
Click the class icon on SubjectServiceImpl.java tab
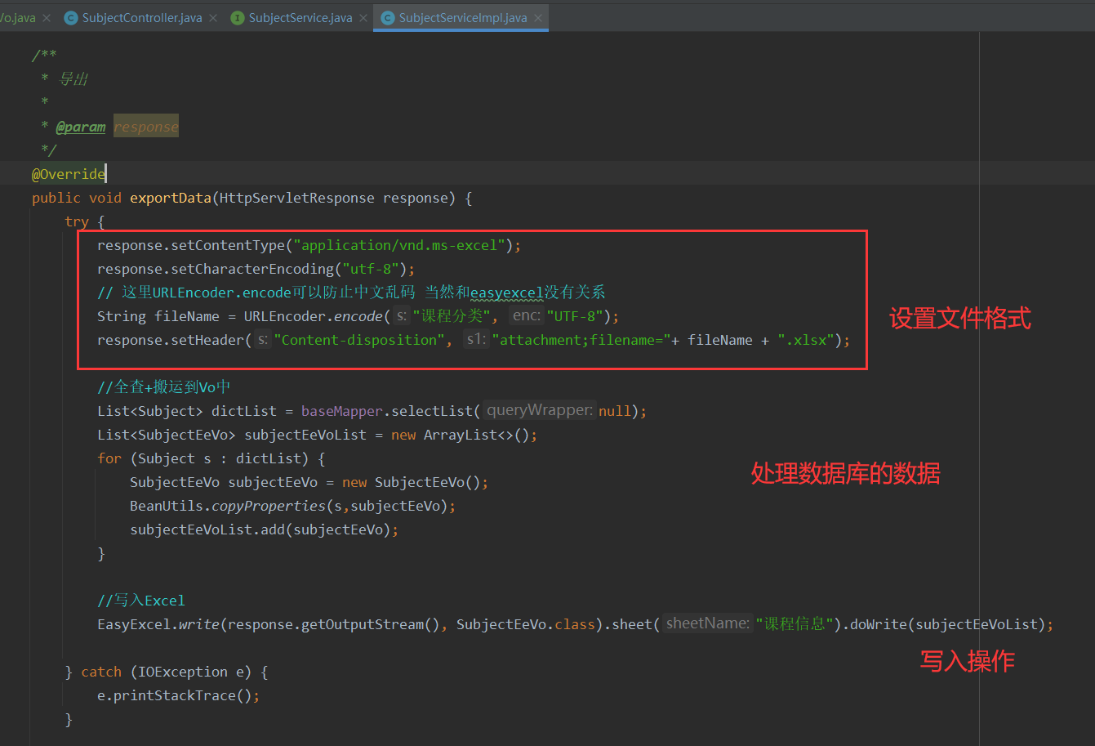coord(387,17)
